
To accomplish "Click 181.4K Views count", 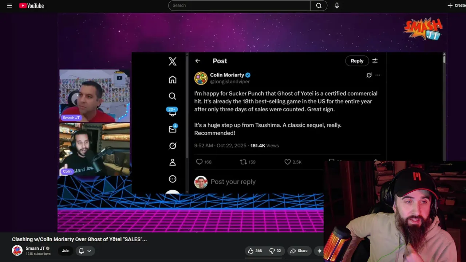I will tap(265, 146).
